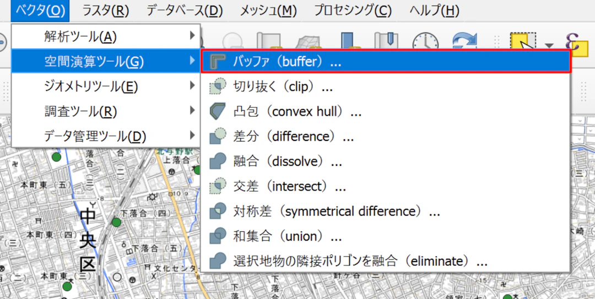
Task: Click the convex hull (凸包) icon
Action: (218, 112)
